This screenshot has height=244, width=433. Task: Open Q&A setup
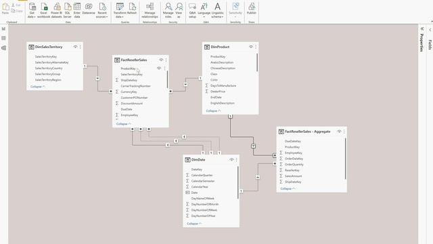tap(192, 11)
